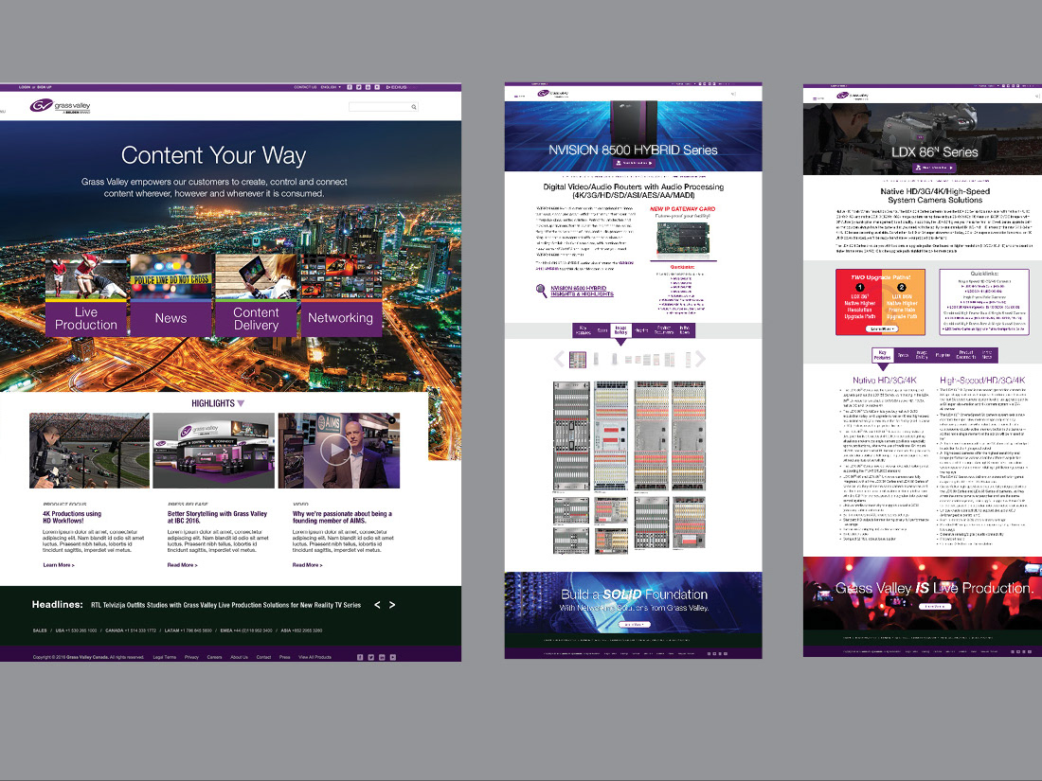The width and height of the screenshot is (1042, 781).
Task: Click the IP Gateway Card image
Action: [682, 240]
